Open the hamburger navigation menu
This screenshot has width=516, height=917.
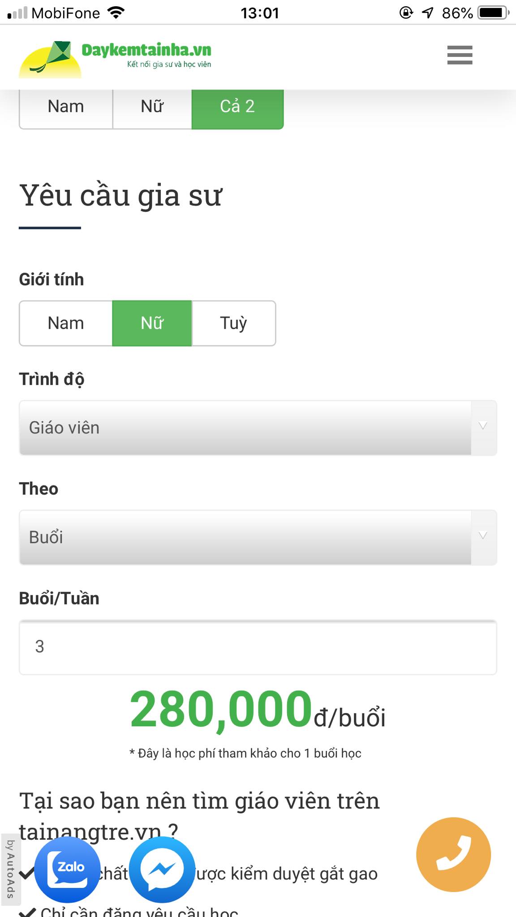(460, 55)
